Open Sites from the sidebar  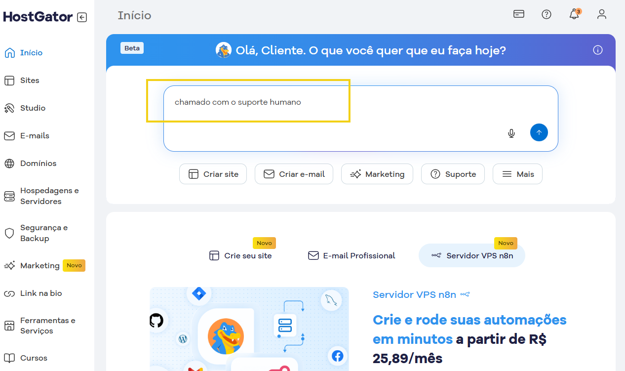[x=30, y=81]
